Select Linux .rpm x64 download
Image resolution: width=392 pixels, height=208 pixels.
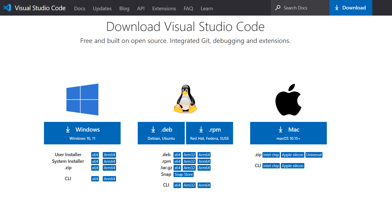[x=177, y=161]
